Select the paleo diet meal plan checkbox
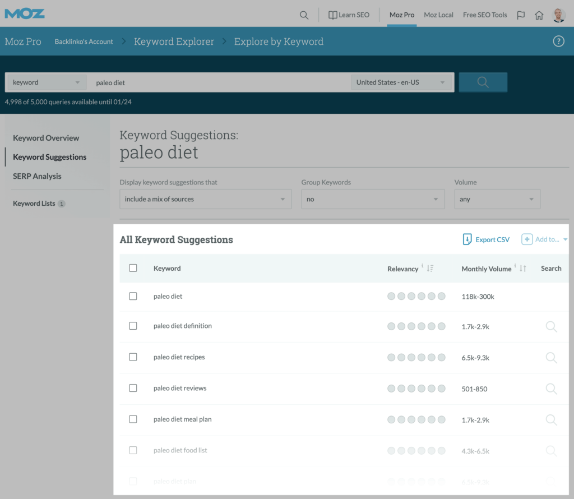The width and height of the screenshot is (574, 499). click(x=133, y=419)
